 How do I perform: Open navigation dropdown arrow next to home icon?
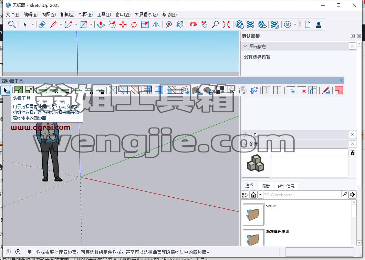tap(260, 195)
